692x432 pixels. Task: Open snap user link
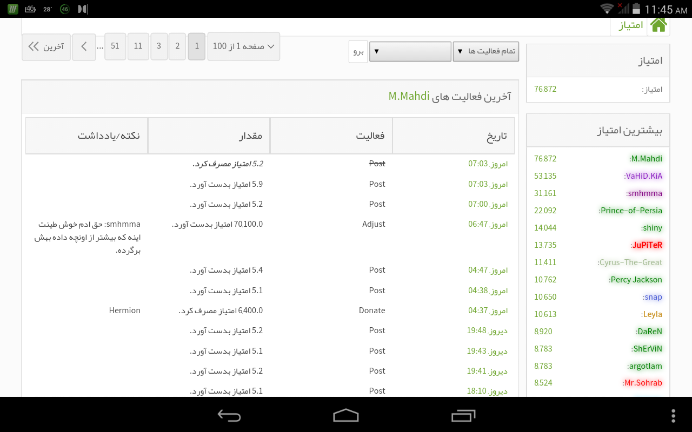point(653,297)
